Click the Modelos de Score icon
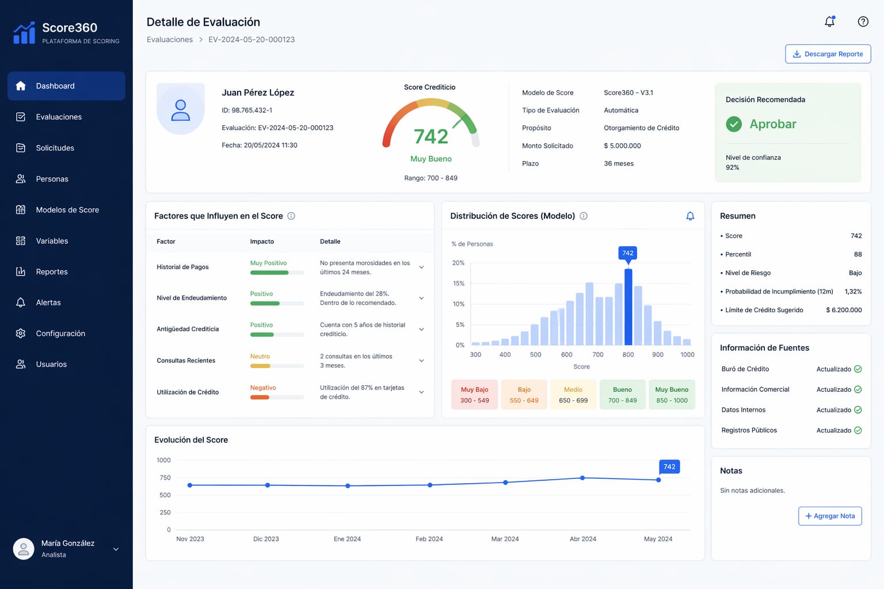Viewport: 884px width, 589px height. [21, 210]
